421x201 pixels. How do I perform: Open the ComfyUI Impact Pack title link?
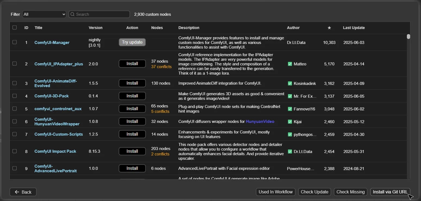click(55, 151)
